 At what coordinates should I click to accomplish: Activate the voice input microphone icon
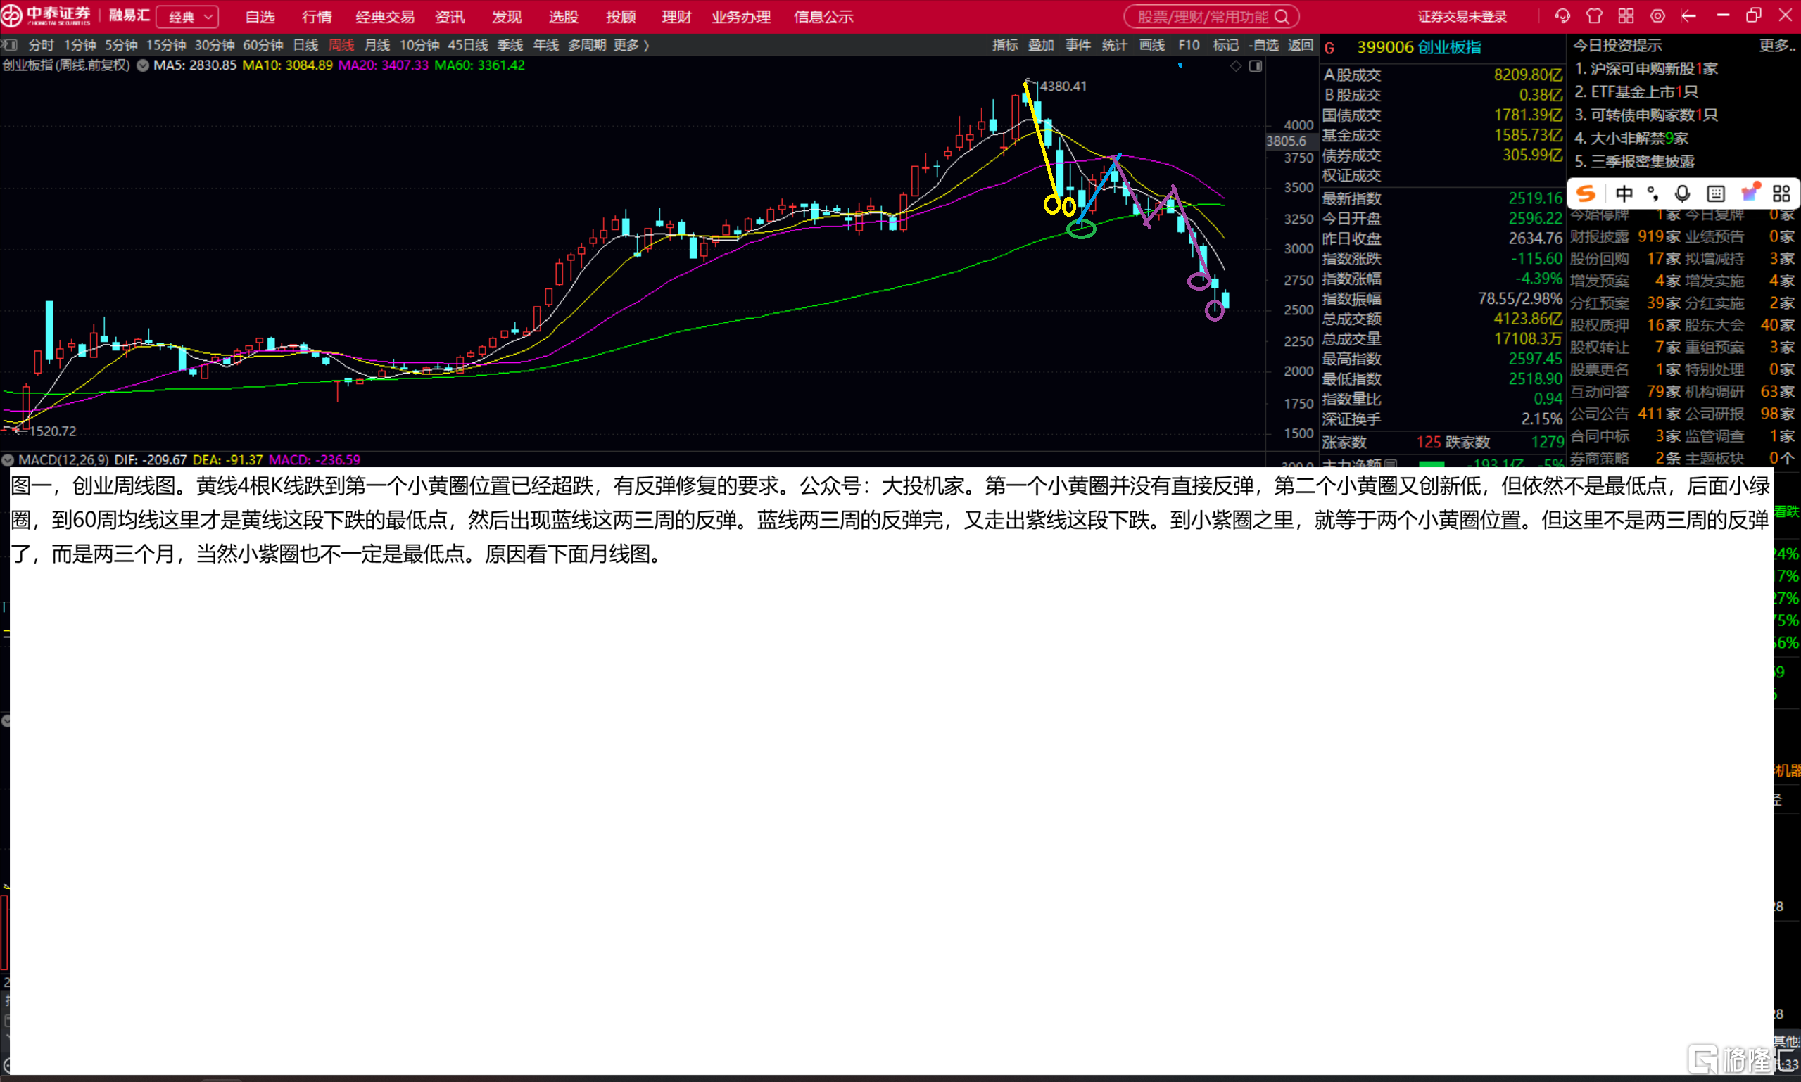[1682, 193]
